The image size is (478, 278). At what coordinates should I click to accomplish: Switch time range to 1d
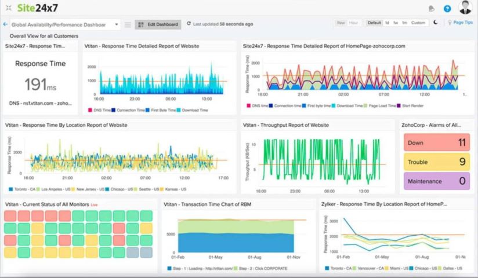[x=387, y=23]
